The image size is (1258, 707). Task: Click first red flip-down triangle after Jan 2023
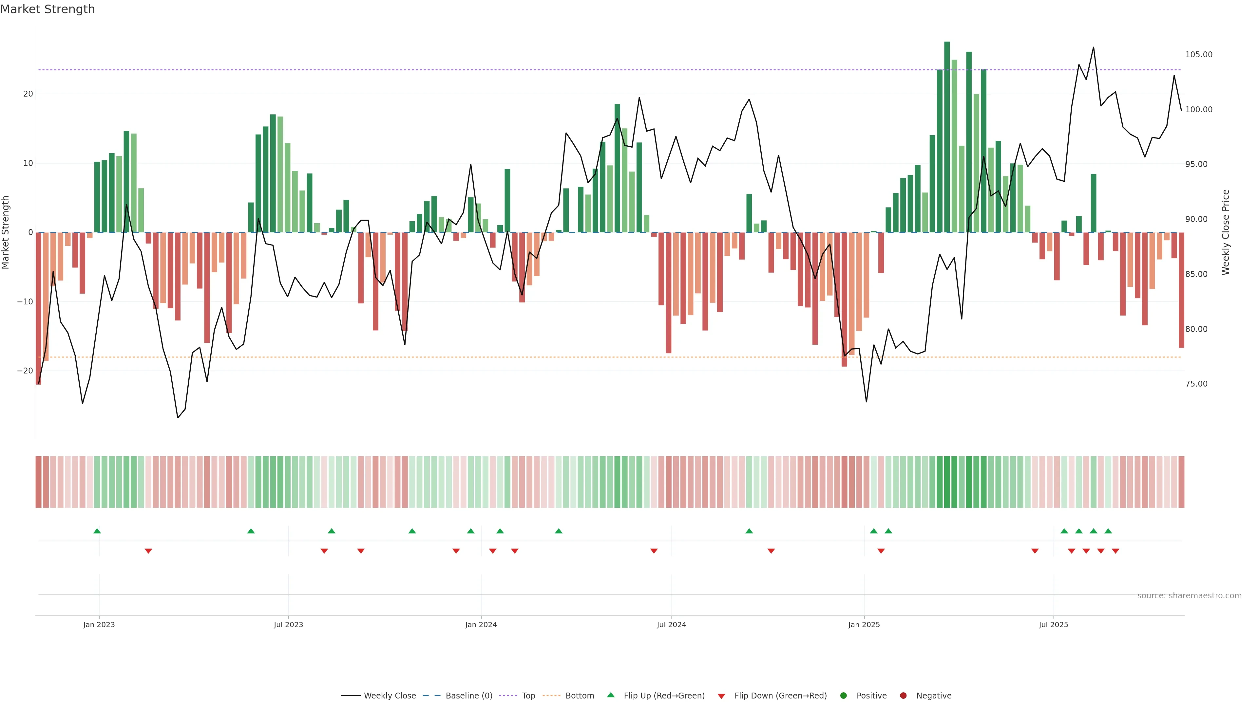[148, 551]
